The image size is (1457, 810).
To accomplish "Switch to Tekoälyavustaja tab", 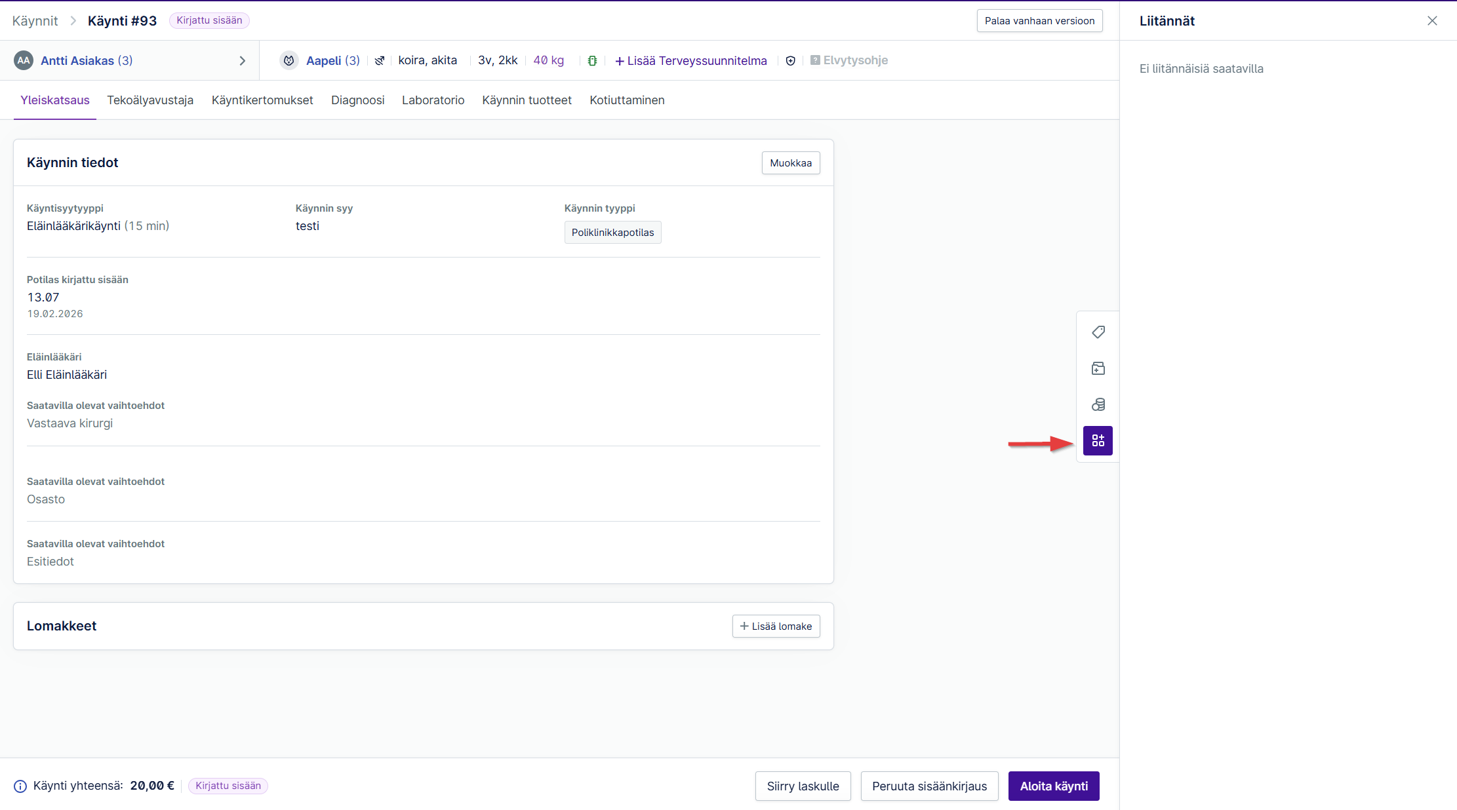I will click(x=150, y=100).
